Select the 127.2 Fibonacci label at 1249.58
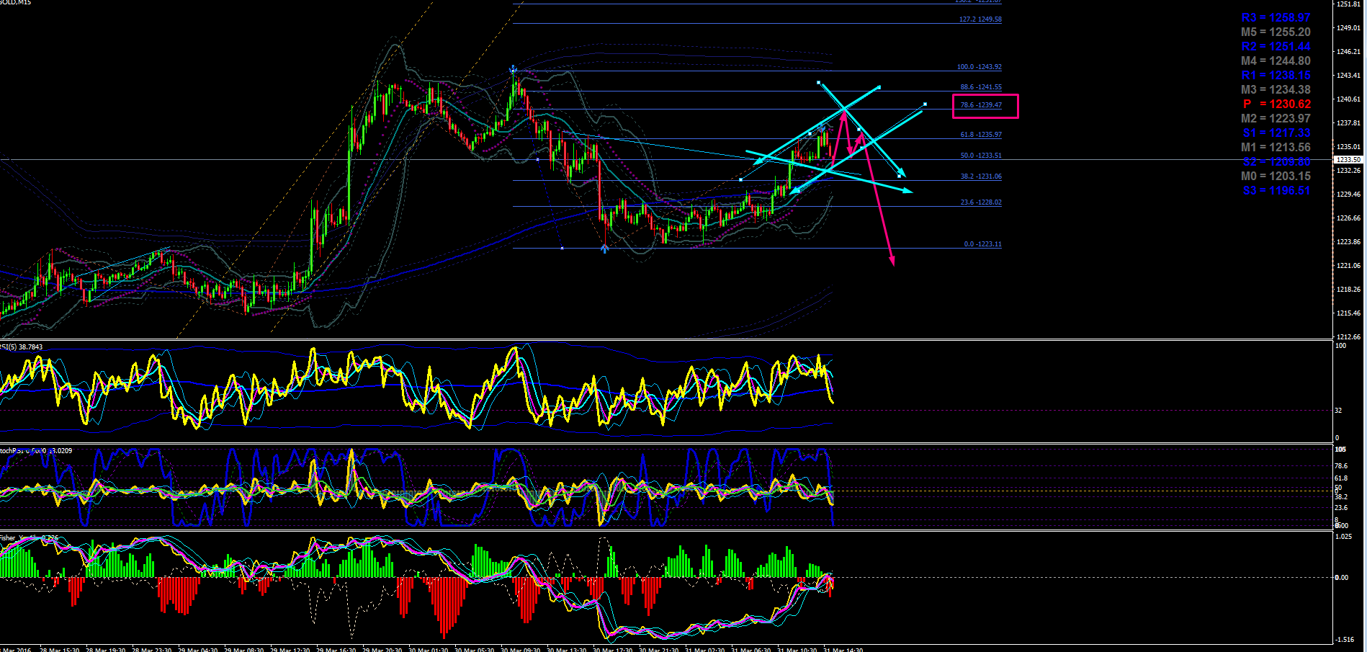 980,19
